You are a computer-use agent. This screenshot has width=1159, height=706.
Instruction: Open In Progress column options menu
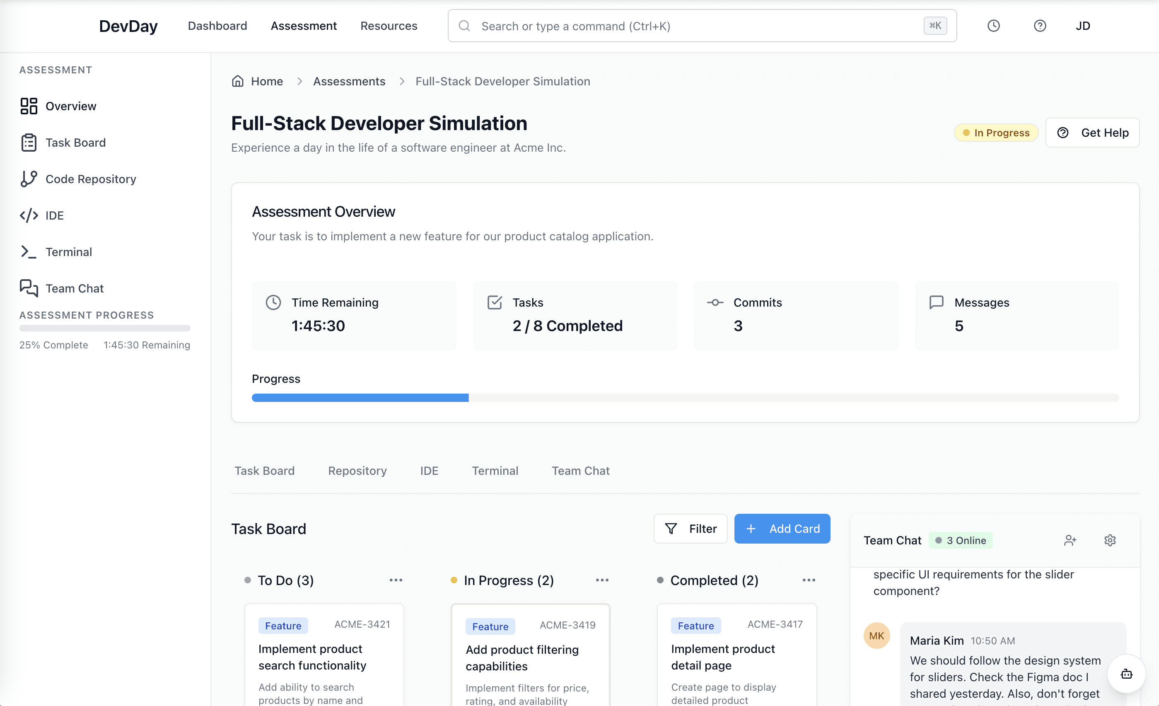[602, 580]
